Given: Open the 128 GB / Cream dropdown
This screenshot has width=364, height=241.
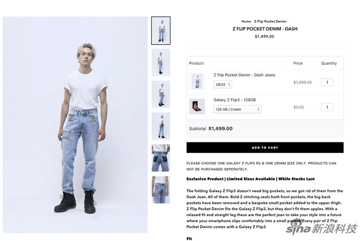Looking at the screenshot, I should pos(237,109).
